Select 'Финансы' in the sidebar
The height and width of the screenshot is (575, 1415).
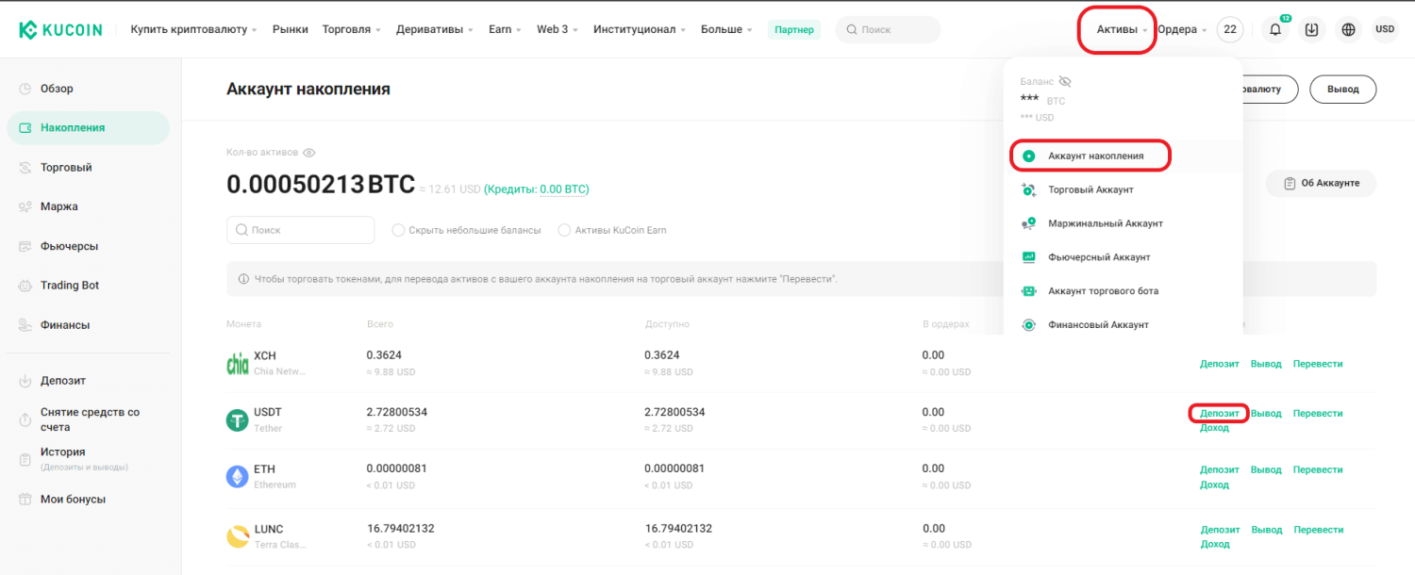(x=88, y=325)
